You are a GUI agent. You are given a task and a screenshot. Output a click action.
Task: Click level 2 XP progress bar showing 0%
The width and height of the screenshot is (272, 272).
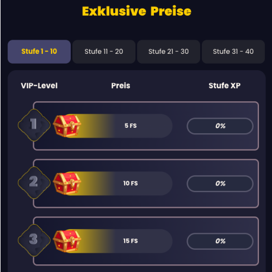coord(220,183)
